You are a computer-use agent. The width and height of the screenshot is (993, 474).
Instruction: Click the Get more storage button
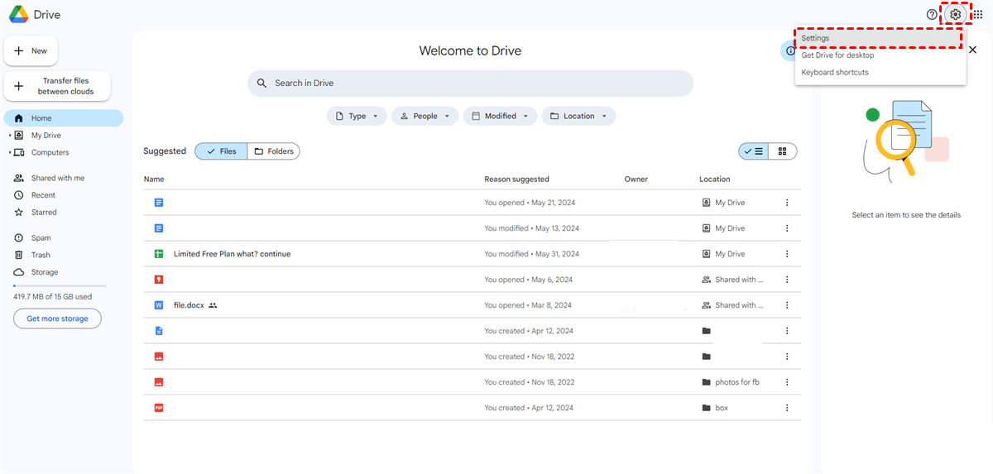57,318
